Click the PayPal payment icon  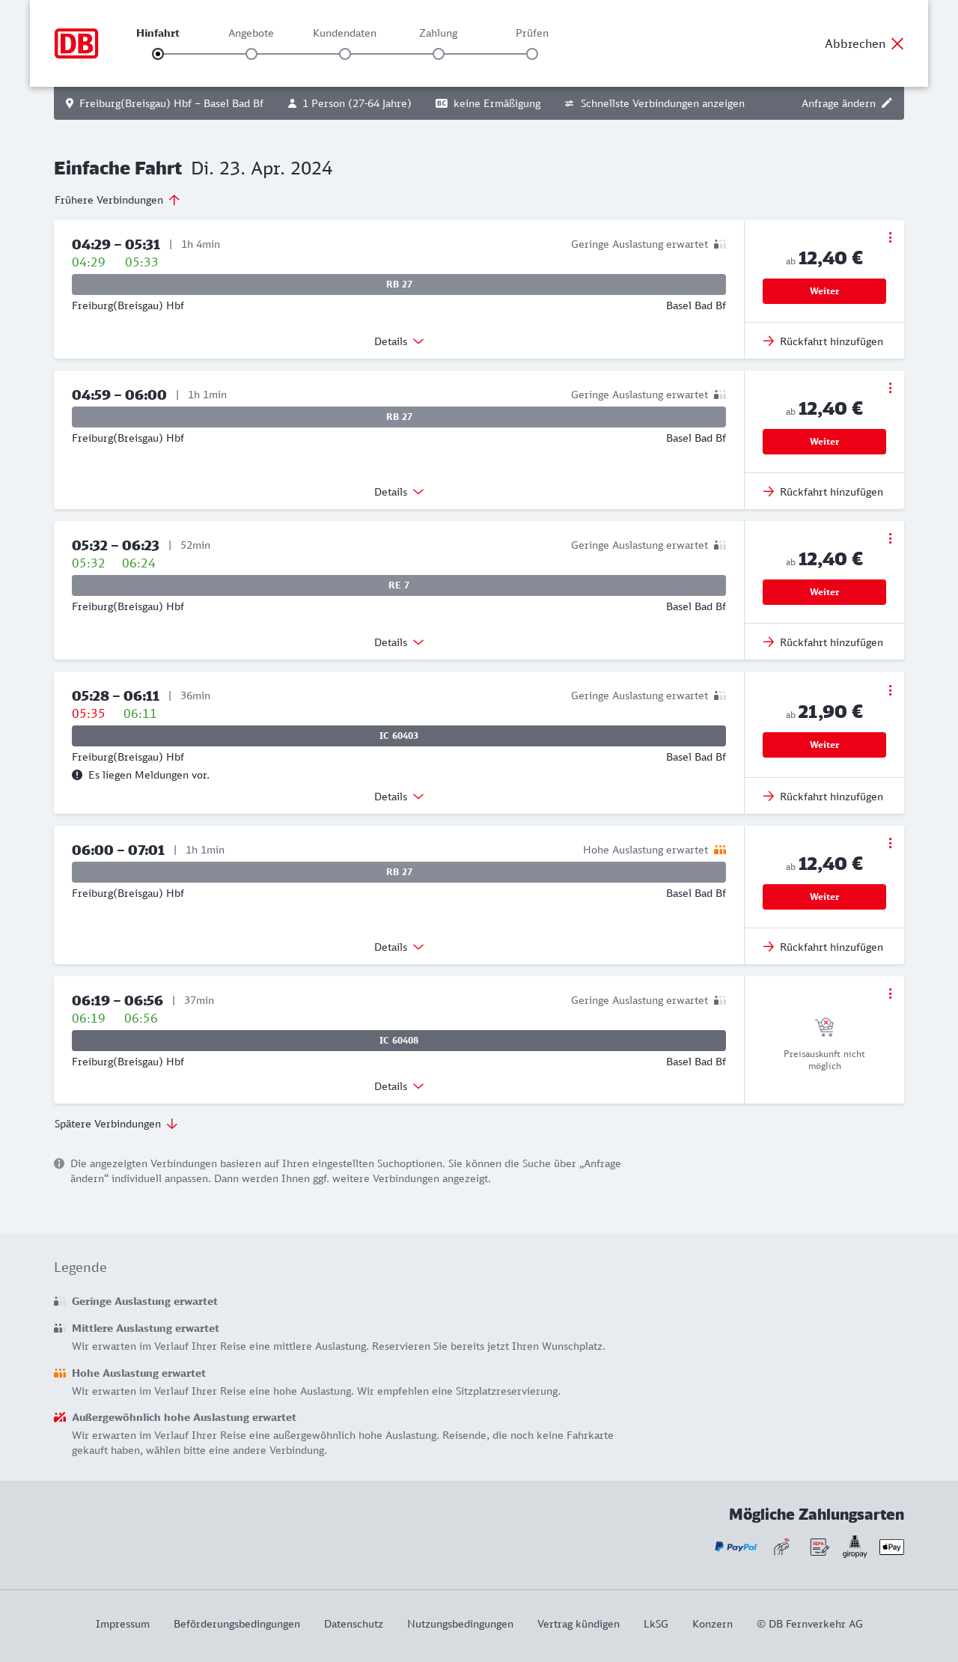point(736,1547)
